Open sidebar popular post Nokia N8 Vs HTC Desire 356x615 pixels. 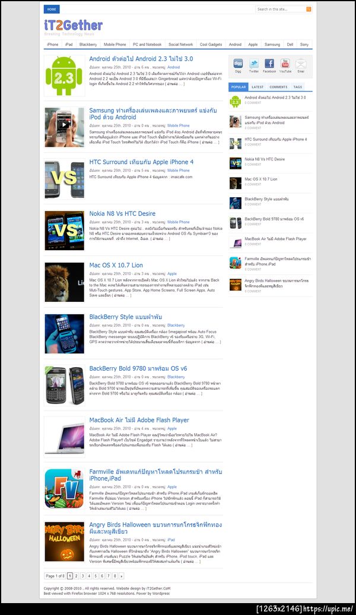click(x=265, y=159)
